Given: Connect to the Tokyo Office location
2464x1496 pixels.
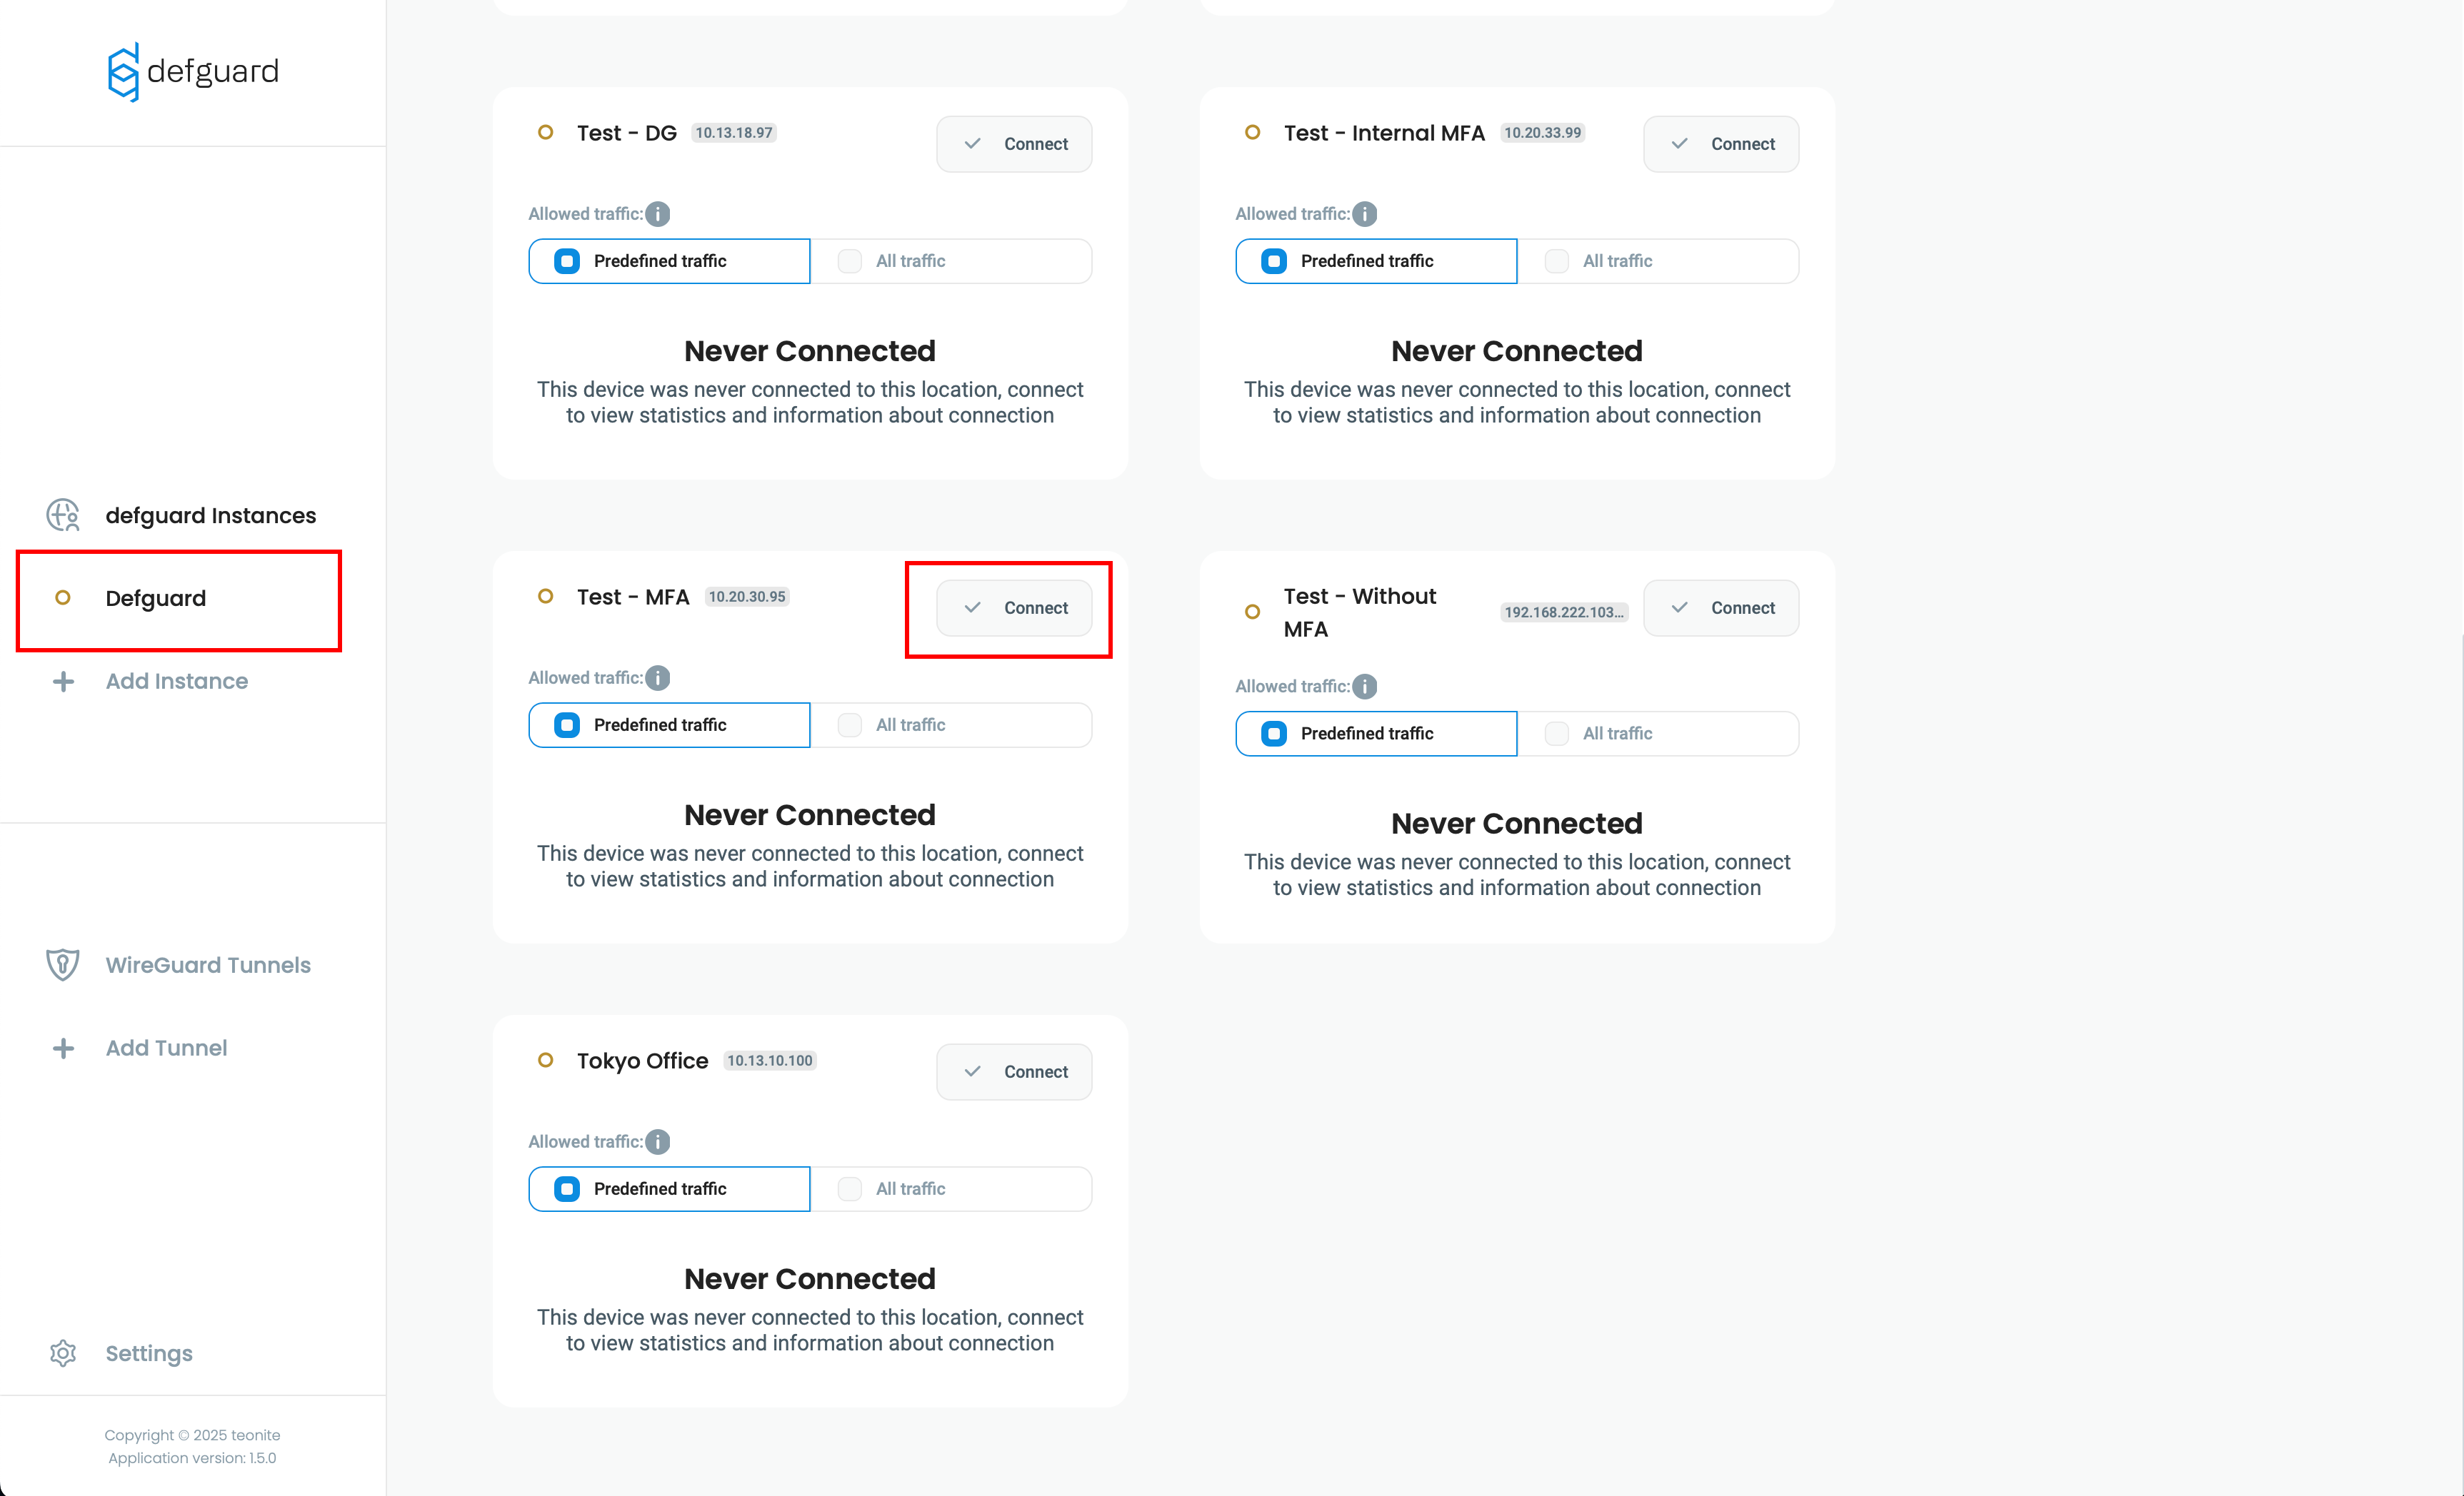Looking at the screenshot, I should point(1014,1071).
